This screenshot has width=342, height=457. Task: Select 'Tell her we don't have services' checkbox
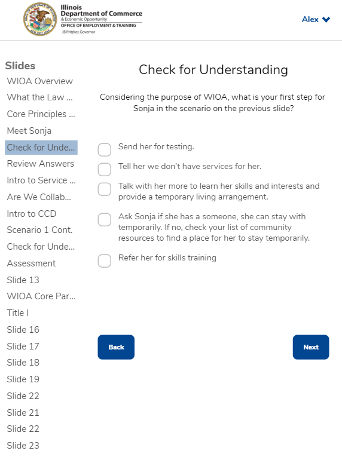click(105, 169)
